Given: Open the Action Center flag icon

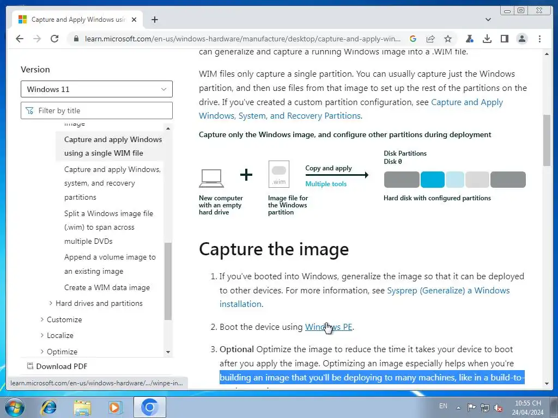Looking at the screenshot, I should click(x=471, y=408).
